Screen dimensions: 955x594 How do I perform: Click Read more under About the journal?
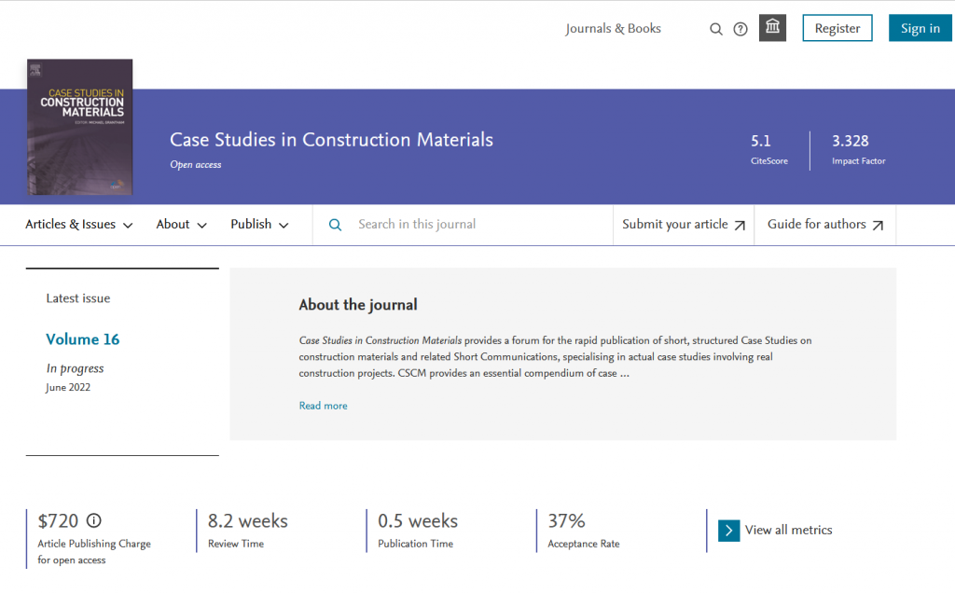(323, 406)
